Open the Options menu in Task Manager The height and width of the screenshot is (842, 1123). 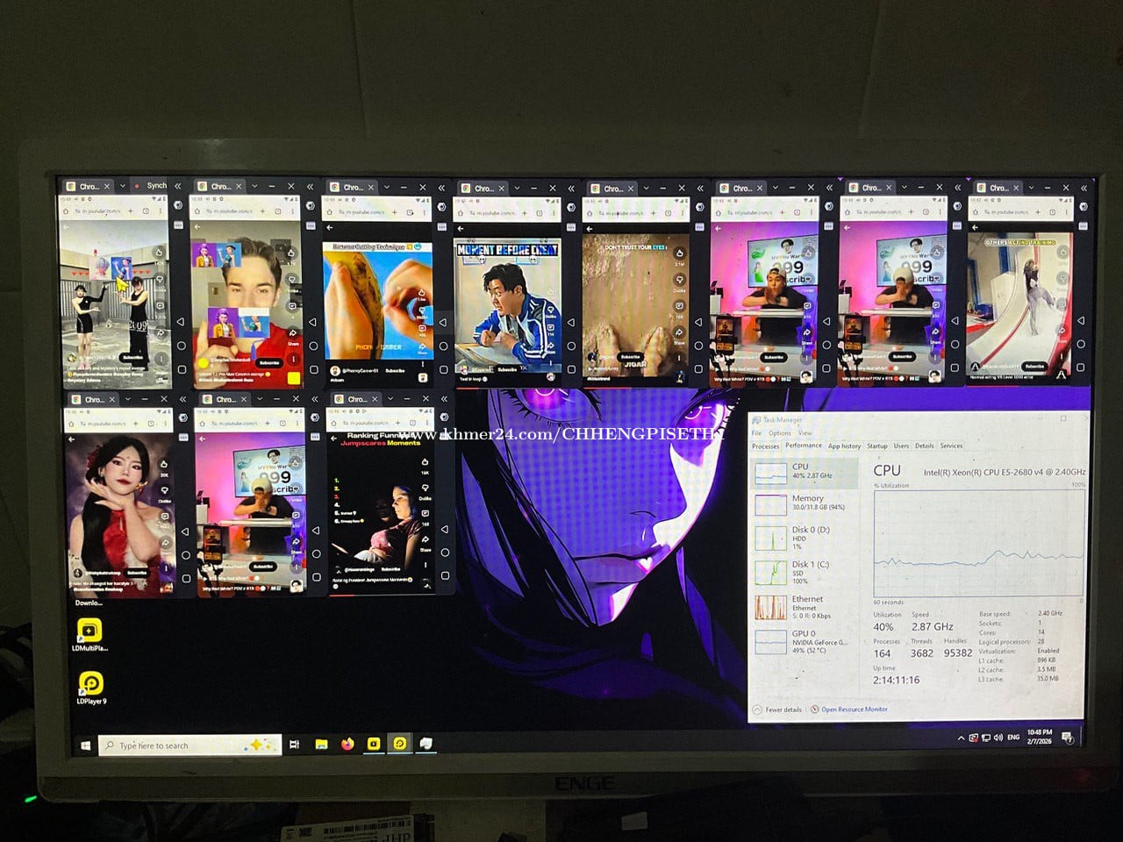point(779,433)
